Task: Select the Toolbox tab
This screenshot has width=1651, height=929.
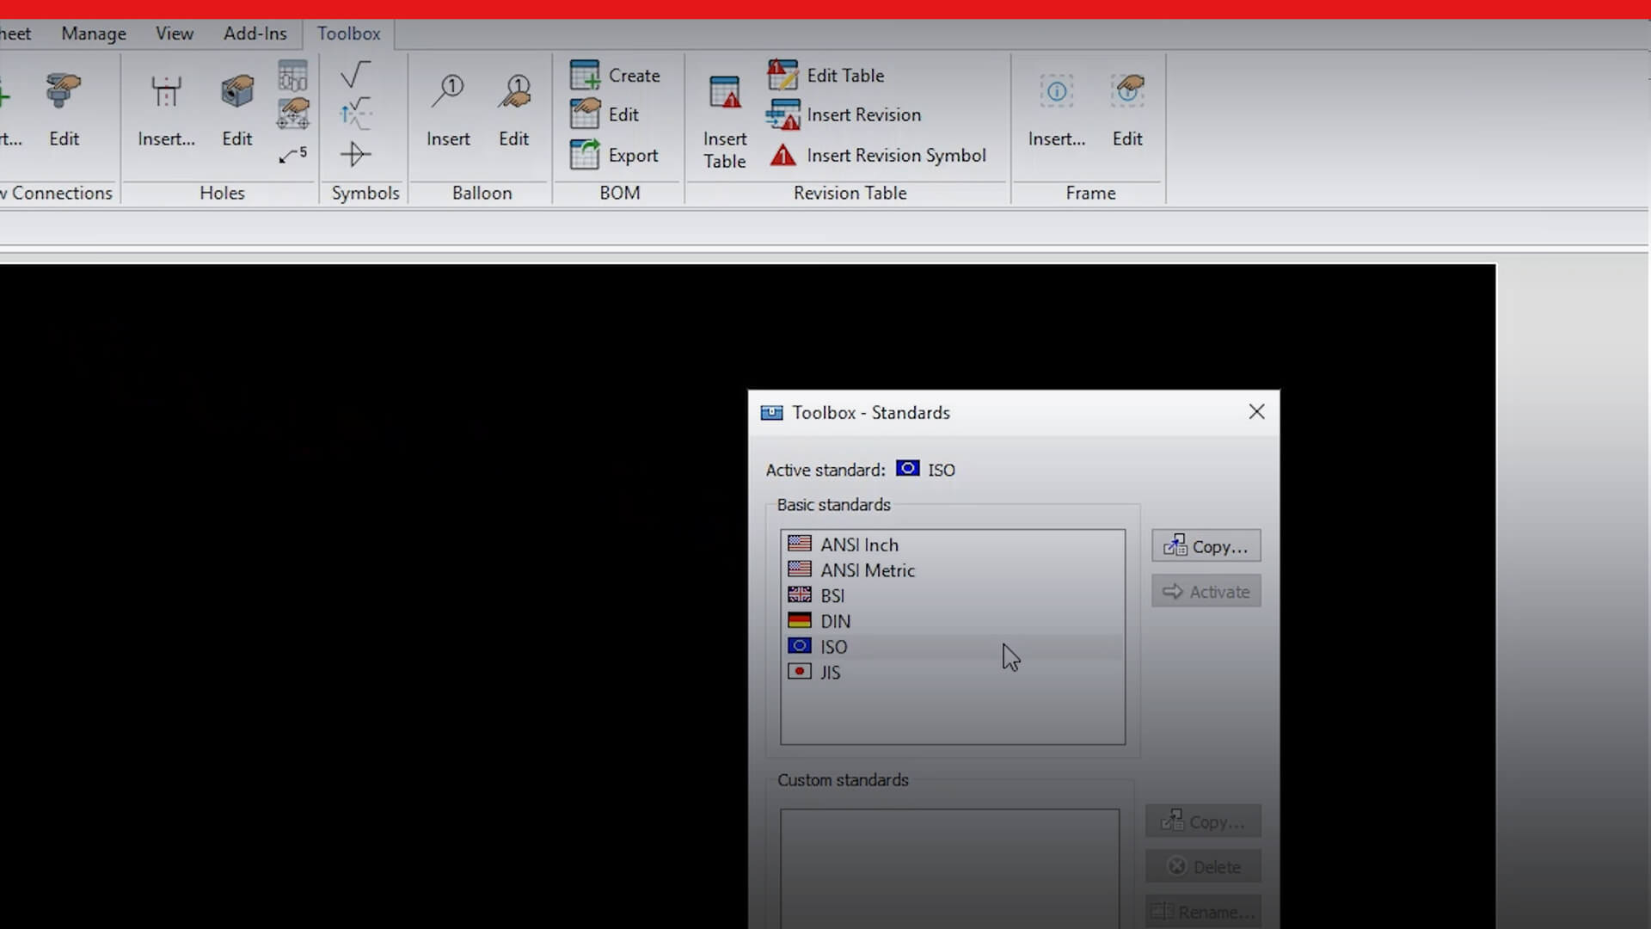Action: click(348, 34)
